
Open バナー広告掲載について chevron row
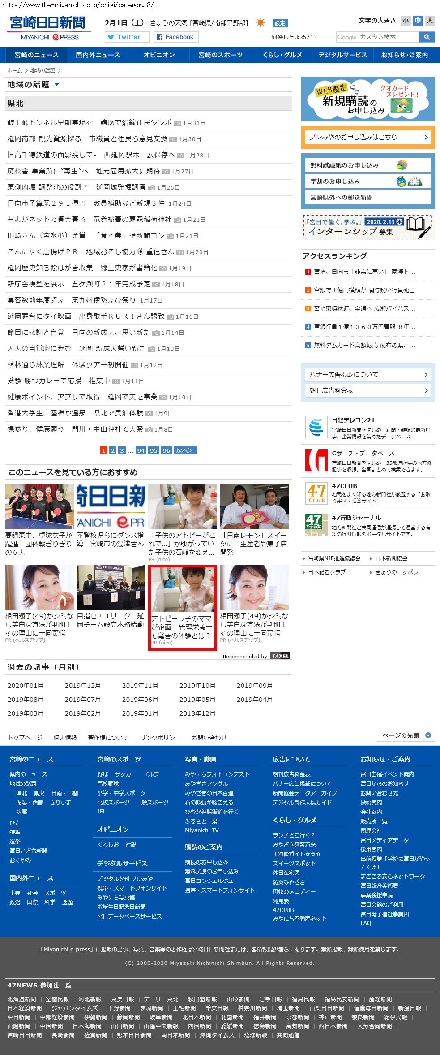[368, 375]
